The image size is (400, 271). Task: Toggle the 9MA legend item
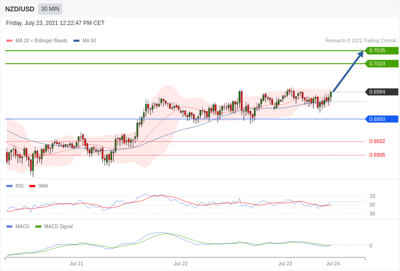pos(39,186)
